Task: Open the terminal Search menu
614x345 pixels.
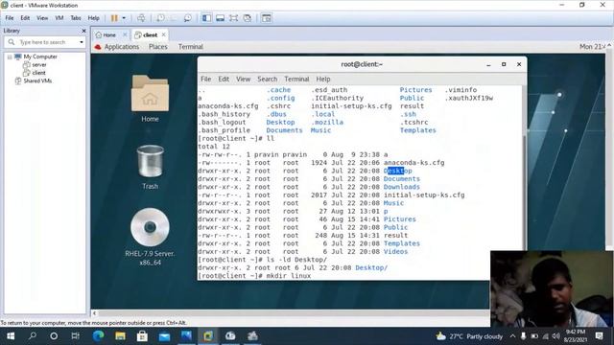Action: point(267,79)
